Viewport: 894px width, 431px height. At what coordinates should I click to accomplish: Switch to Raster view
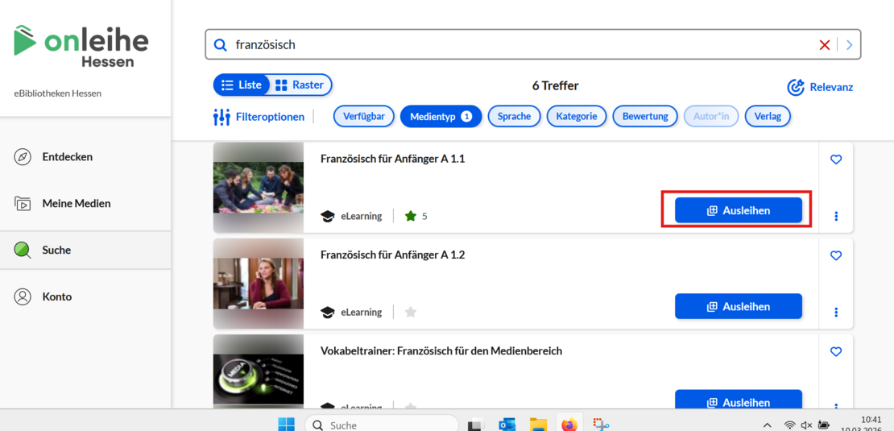(300, 85)
